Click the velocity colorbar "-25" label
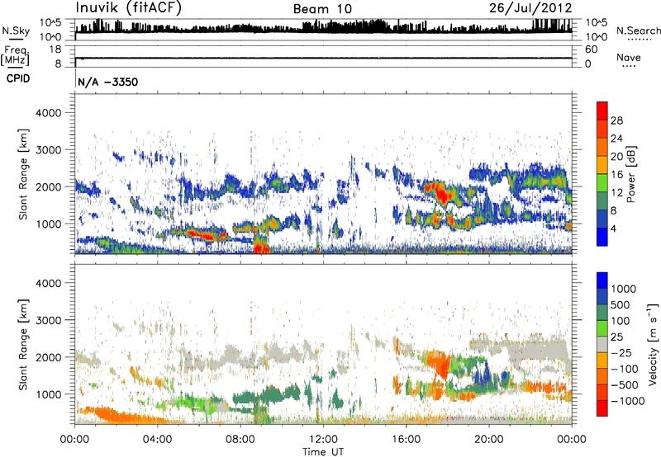661x457 pixels. (x=621, y=353)
